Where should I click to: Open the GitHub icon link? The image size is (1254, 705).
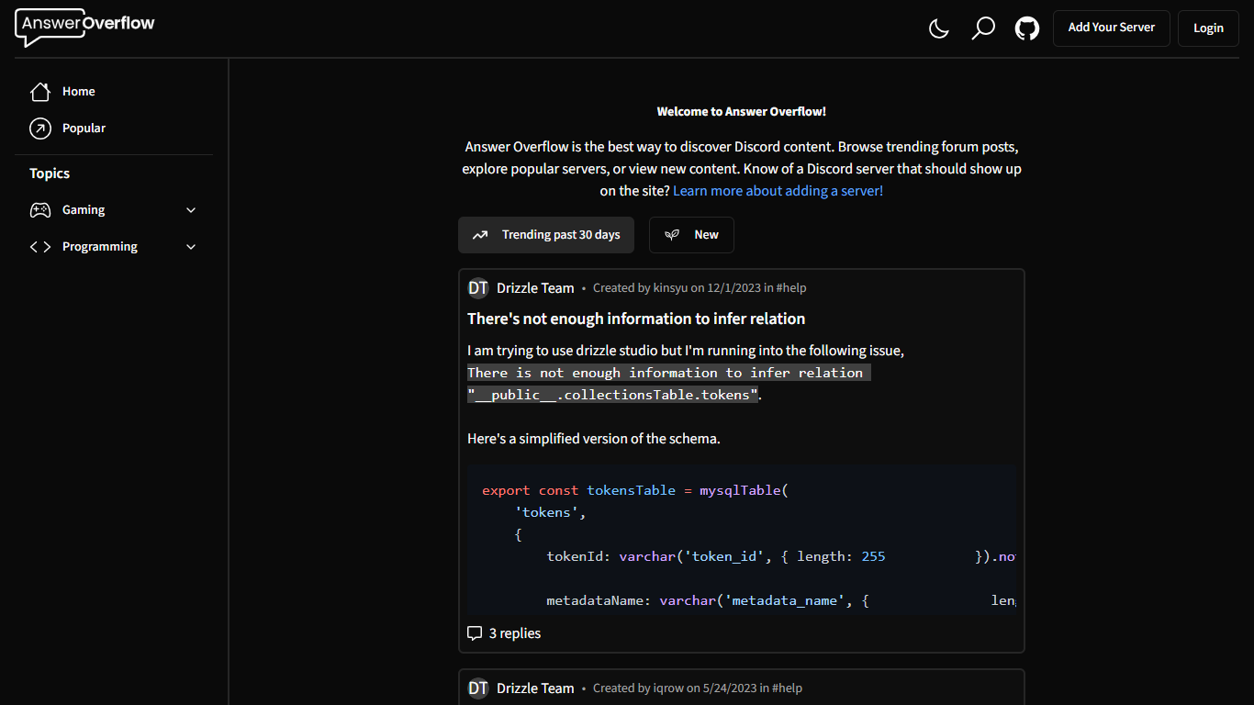coord(1027,28)
